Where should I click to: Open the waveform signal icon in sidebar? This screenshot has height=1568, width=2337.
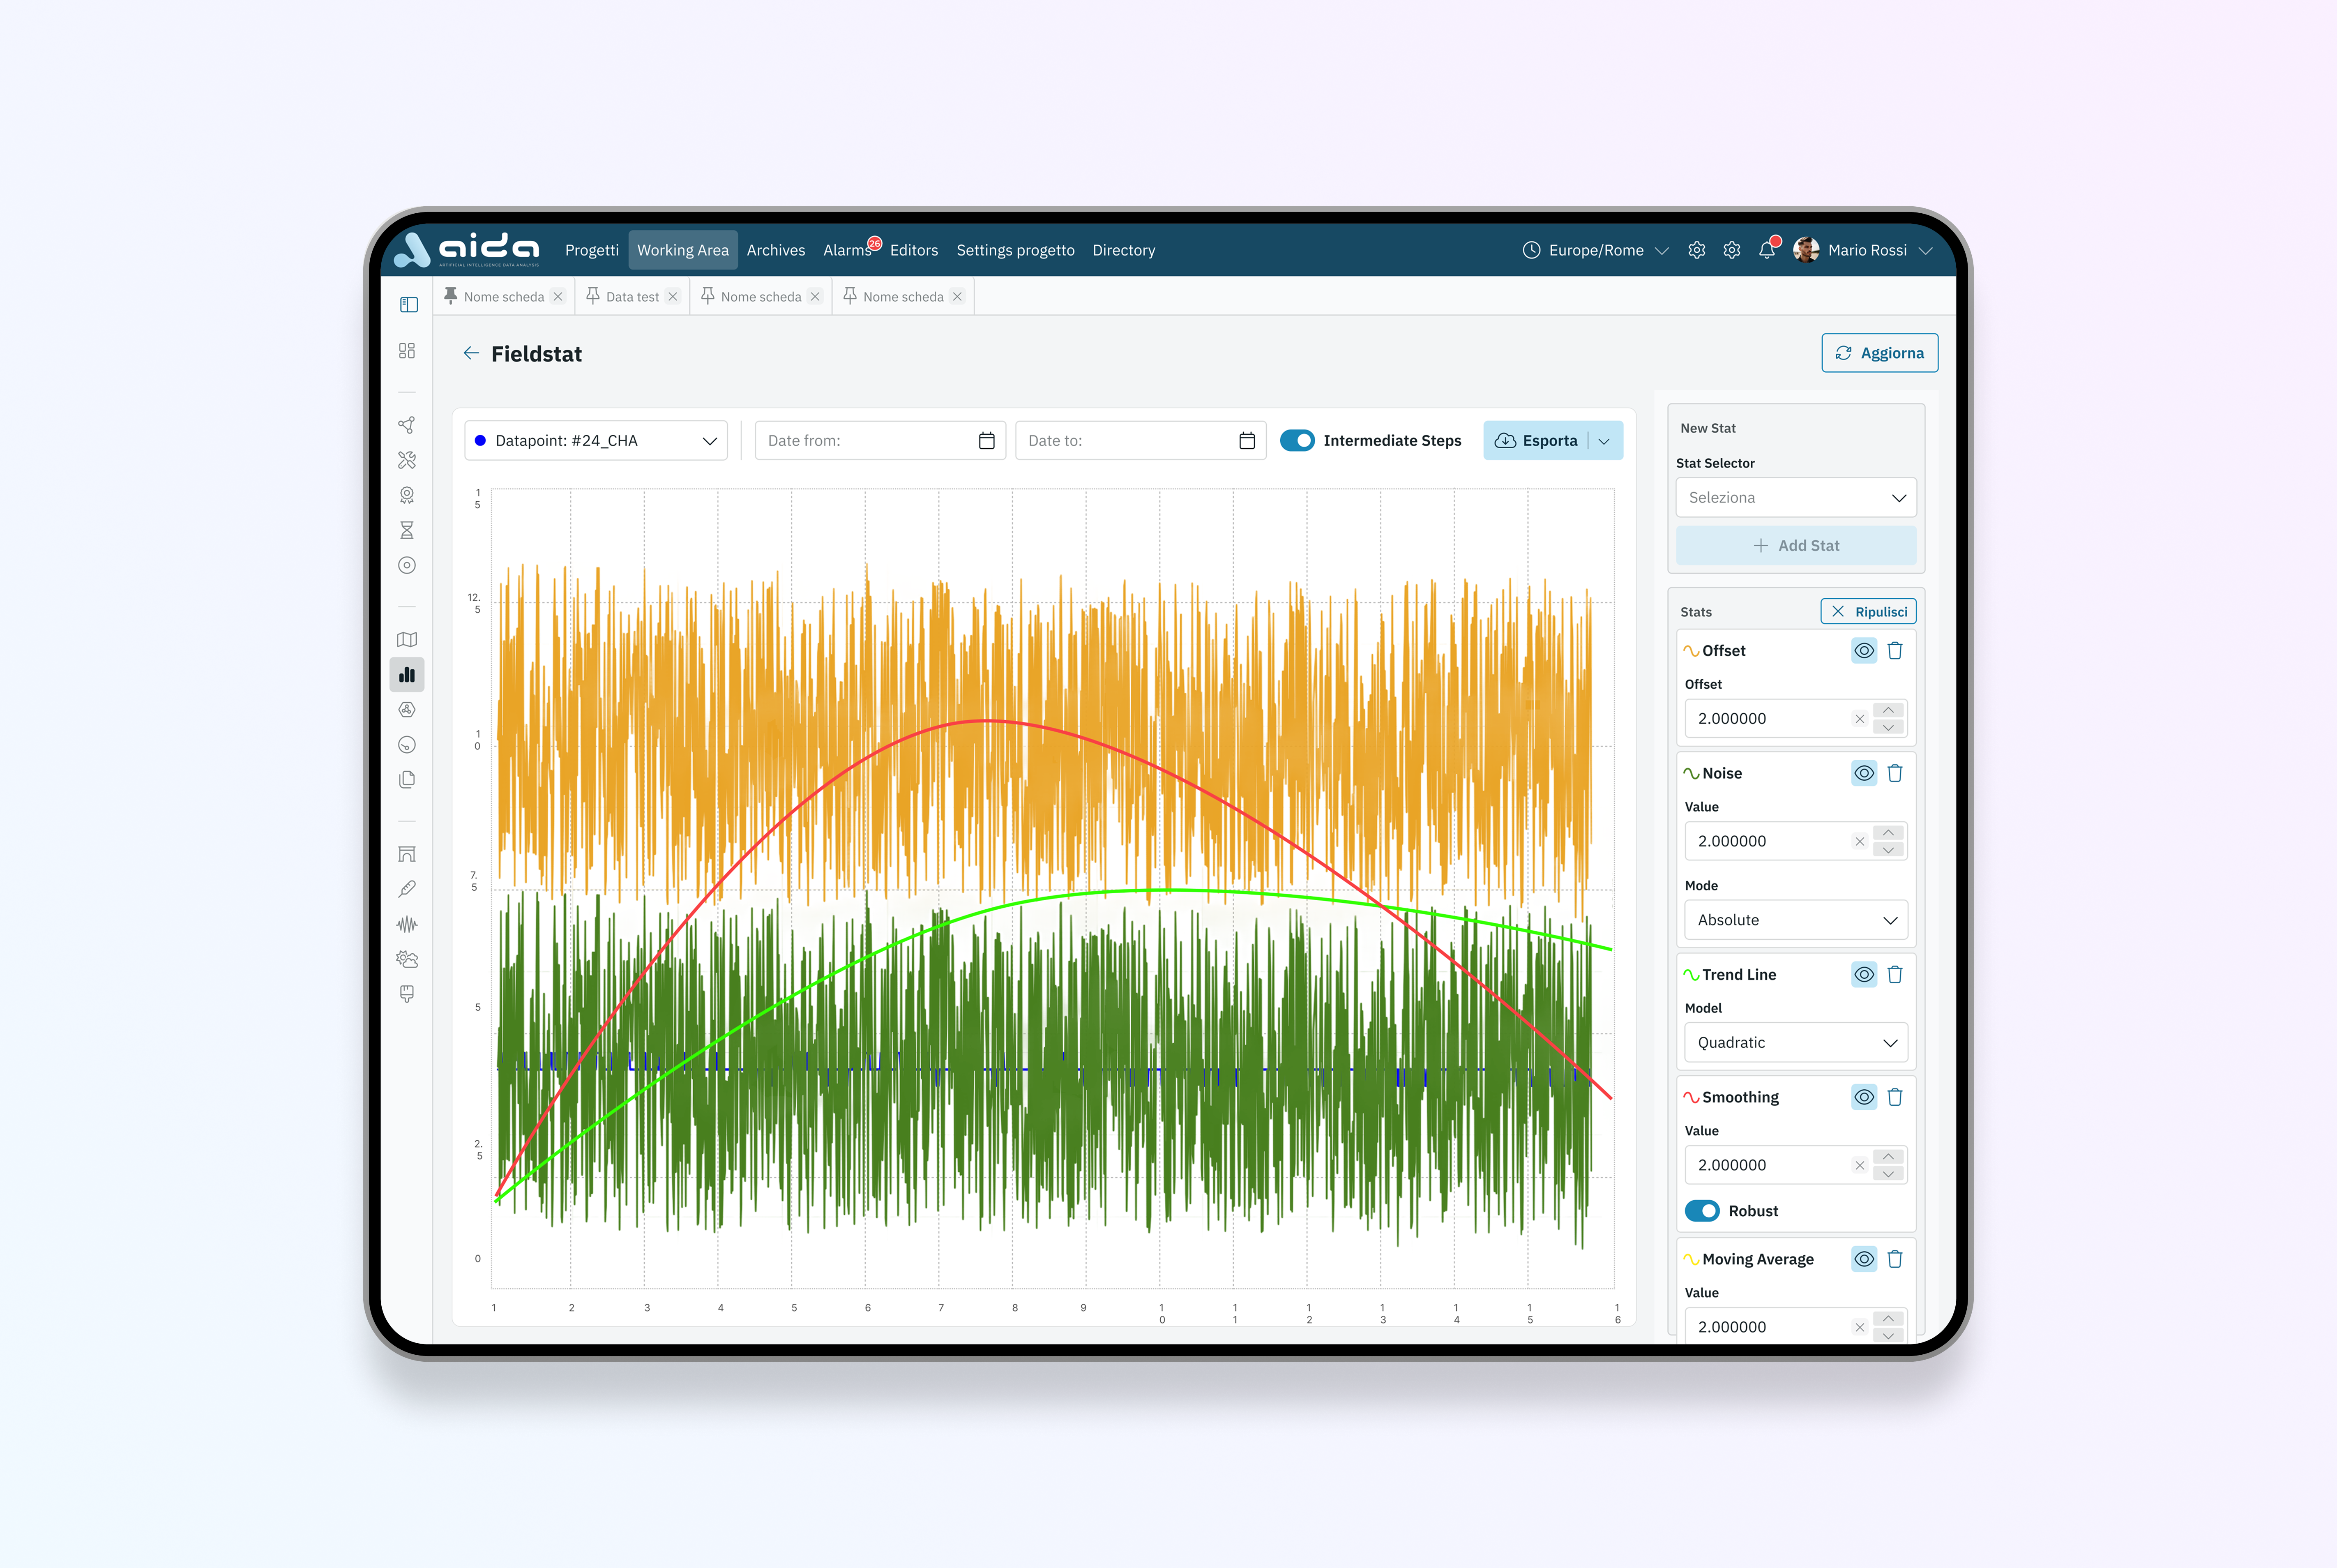click(407, 924)
